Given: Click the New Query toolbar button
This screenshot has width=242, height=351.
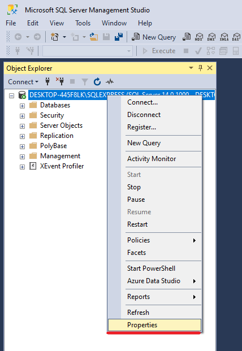Looking at the screenshot, I should [154, 37].
